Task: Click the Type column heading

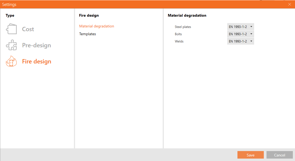Action: pos(10,15)
